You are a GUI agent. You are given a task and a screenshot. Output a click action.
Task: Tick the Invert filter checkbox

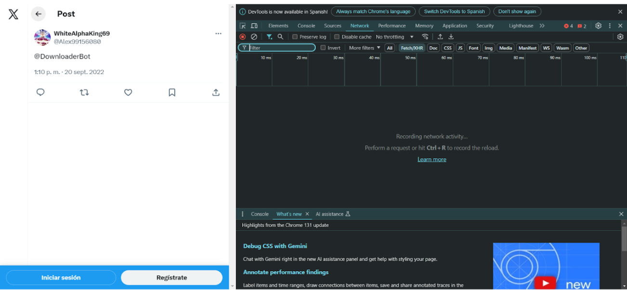(x=323, y=48)
